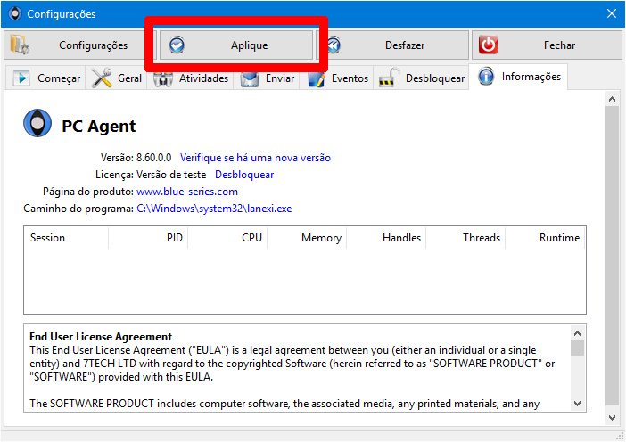Click the Começar play icon
626x442 pixels.
21,78
